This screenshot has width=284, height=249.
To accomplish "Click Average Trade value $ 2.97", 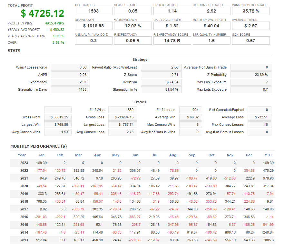I will click(251, 26).
